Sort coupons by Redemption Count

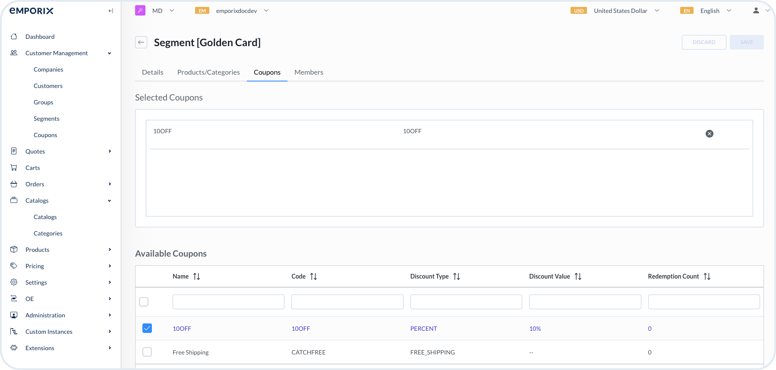[x=707, y=276]
